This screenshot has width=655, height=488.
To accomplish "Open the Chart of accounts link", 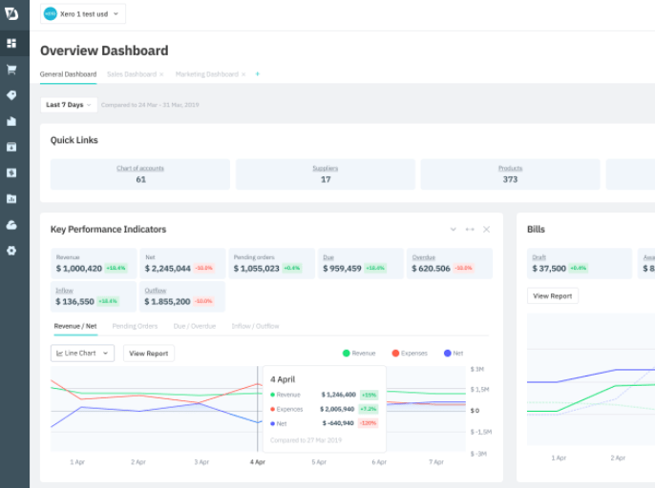I will [x=140, y=168].
